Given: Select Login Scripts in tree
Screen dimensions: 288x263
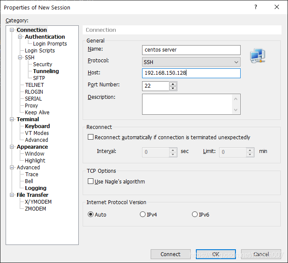Looking at the screenshot, I should (40, 50).
